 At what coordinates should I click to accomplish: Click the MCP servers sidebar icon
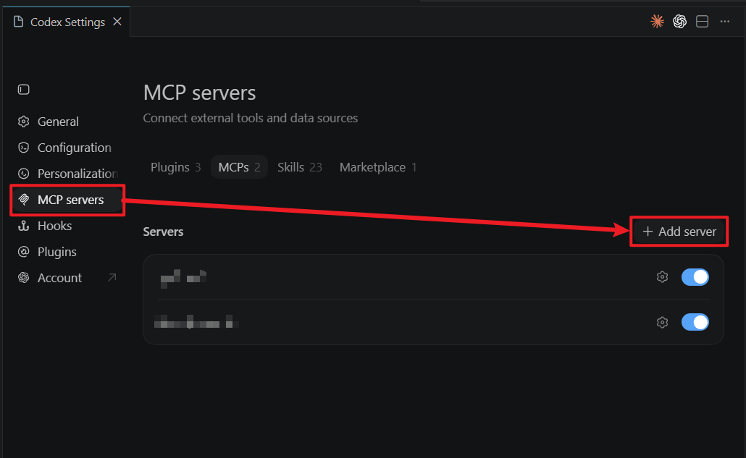coord(23,200)
